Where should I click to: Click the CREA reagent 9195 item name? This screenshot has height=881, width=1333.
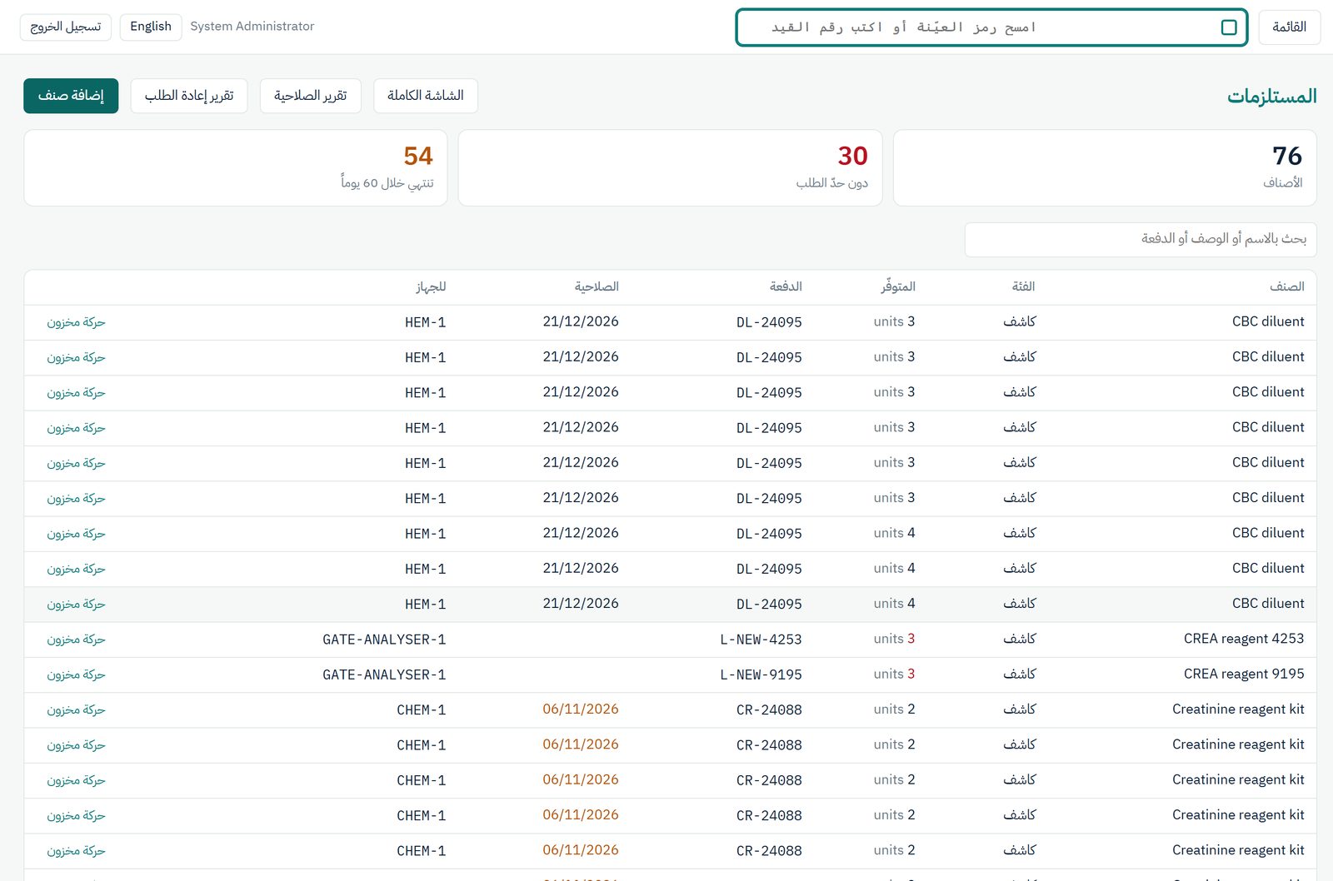tap(1244, 674)
